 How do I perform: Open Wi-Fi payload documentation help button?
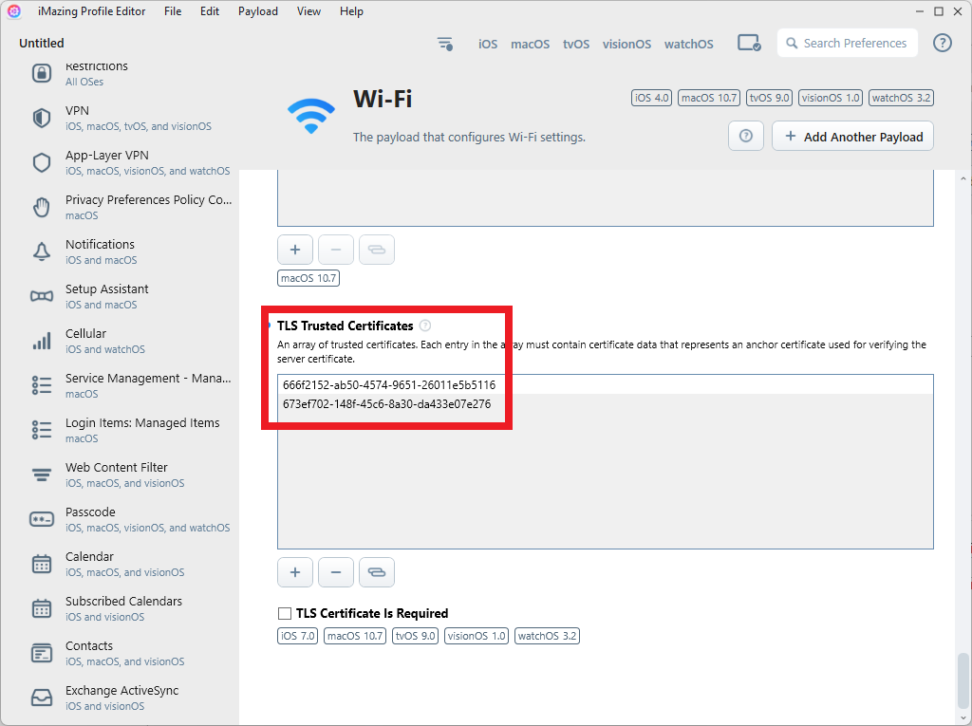point(746,136)
